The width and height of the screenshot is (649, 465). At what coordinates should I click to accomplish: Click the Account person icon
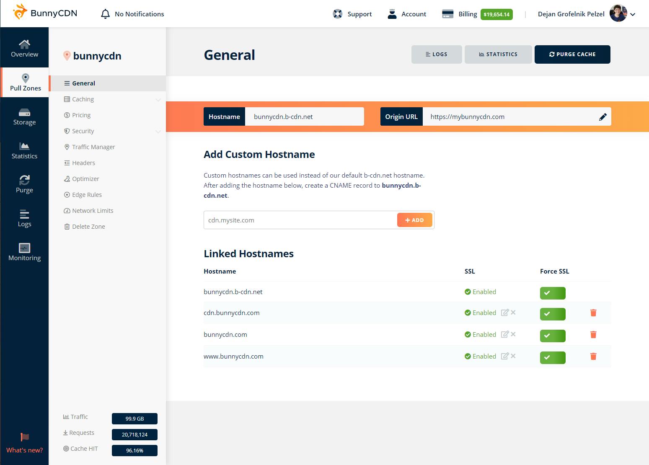(392, 14)
